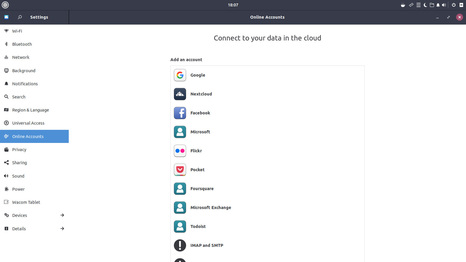Toggle night mode moon tray icon
This screenshot has height=262, width=466.
point(425,5)
